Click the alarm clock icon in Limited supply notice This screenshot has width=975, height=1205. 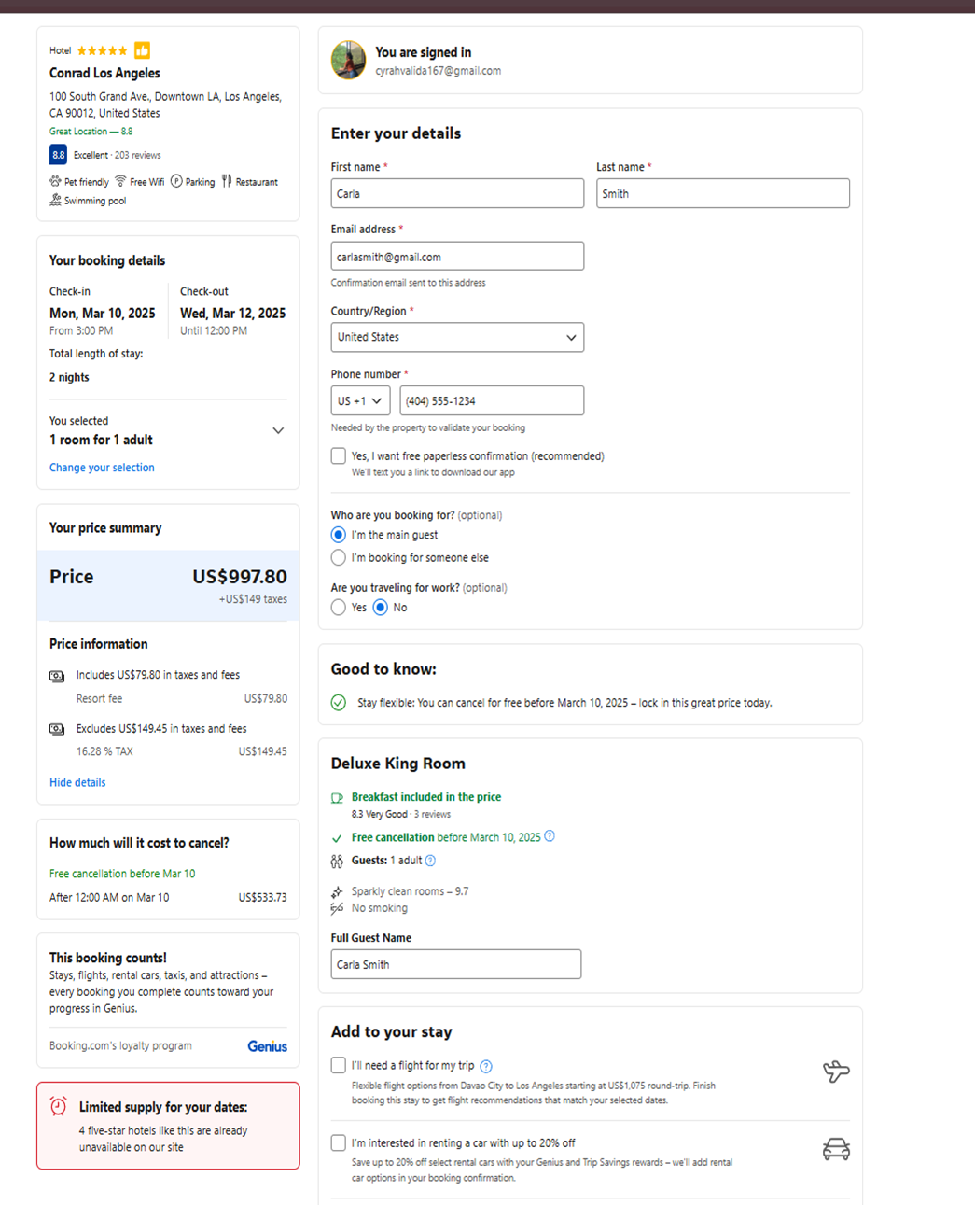[59, 1107]
